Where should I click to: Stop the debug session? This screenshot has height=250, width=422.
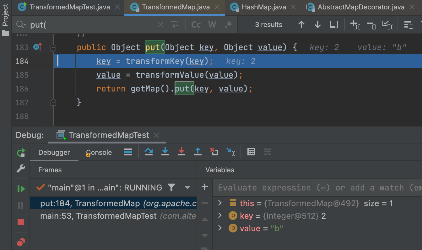point(21,222)
